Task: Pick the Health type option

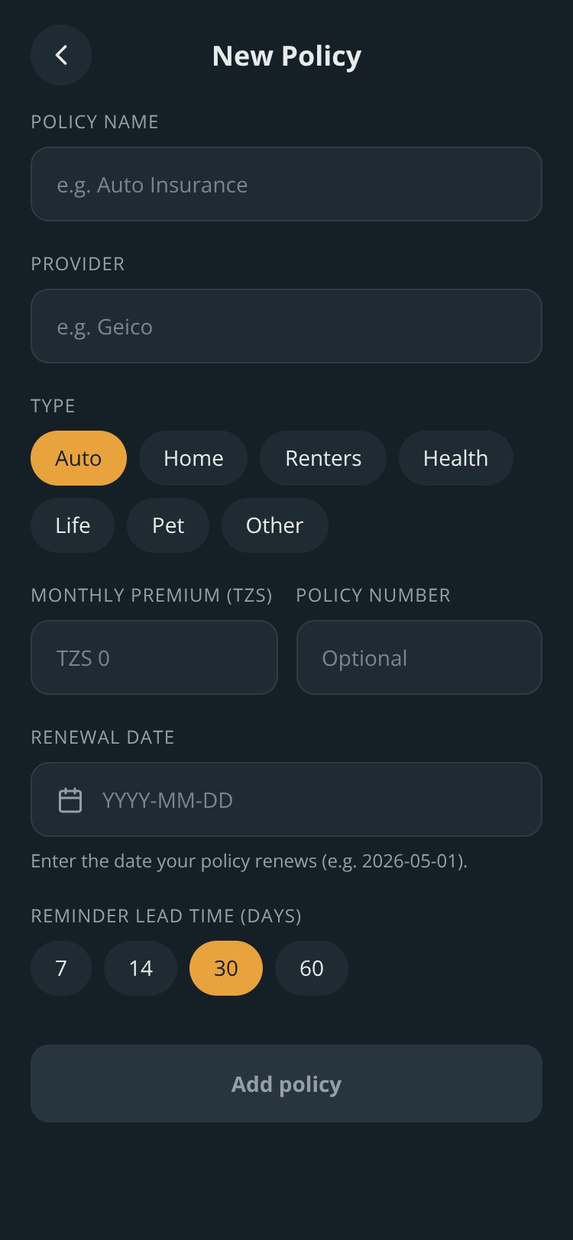Action: [455, 458]
